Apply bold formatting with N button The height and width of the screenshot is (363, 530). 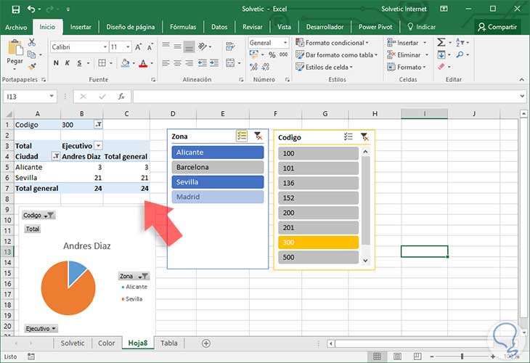55,64
